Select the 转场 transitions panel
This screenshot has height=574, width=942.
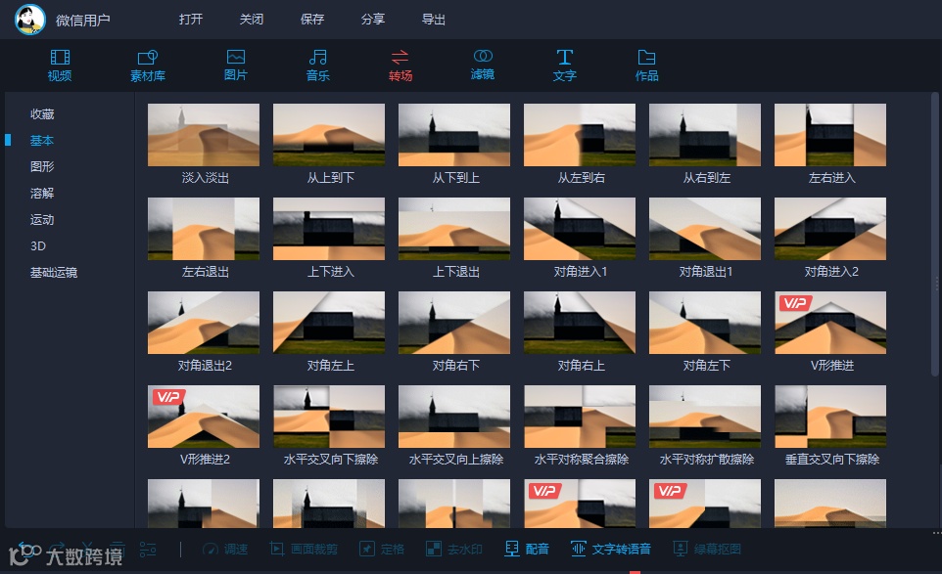click(400, 66)
